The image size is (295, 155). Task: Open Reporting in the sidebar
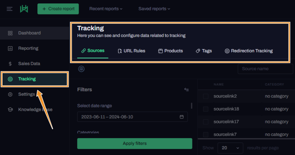pyautogui.click(x=28, y=48)
